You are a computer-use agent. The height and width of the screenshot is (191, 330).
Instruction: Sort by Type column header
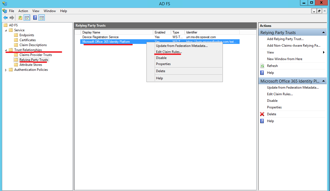coord(178,32)
